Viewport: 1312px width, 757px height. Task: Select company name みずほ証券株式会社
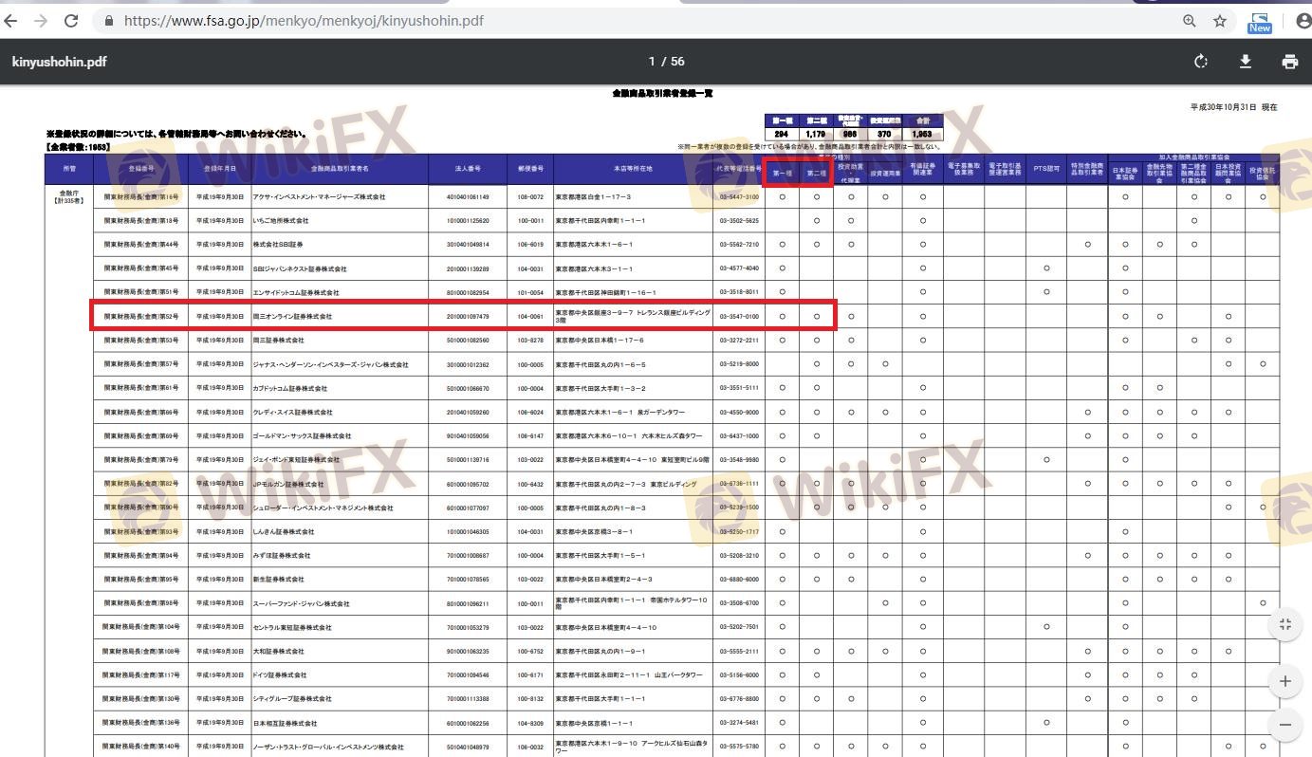(x=281, y=556)
